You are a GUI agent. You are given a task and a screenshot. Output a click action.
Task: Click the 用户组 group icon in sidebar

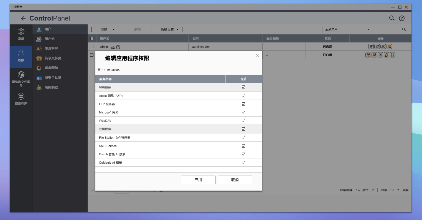tap(39, 39)
